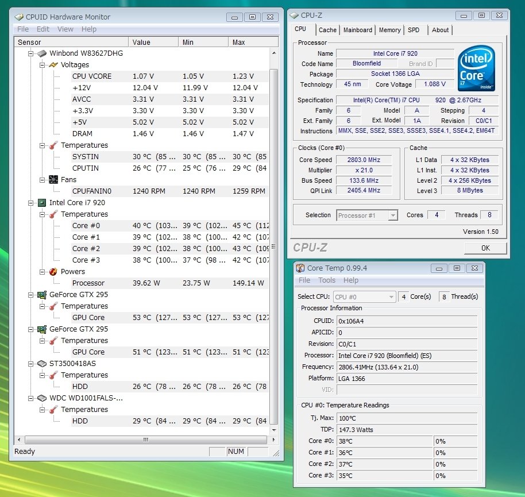Click the Fans icon in tree
Screen dimensions: 525x497
click(x=53, y=180)
